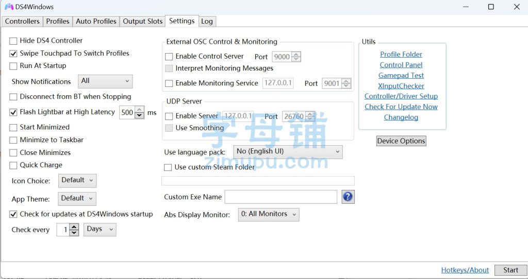This screenshot has height=279, width=528.
Task: Switch to the Log tab
Action: (207, 21)
